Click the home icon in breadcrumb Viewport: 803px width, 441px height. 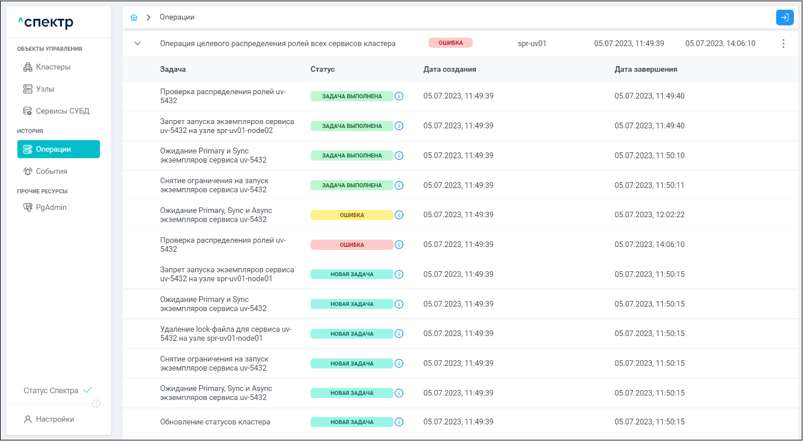click(134, 18)
